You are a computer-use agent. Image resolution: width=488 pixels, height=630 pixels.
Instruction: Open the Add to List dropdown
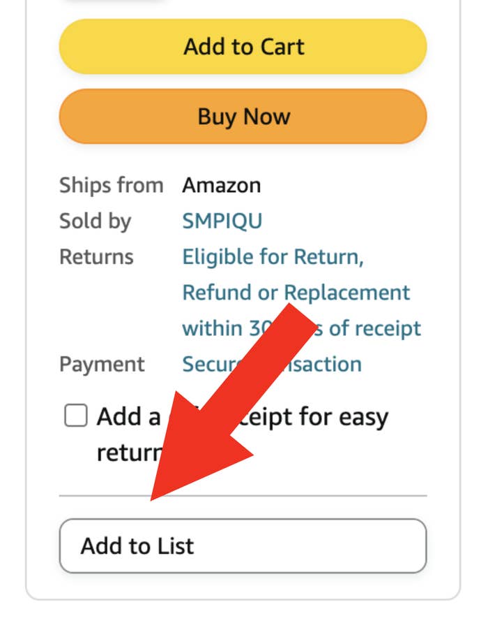(243, 545)
